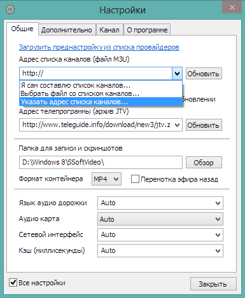Select Указать адрес списка каналов option
This screenshot has width=245, height=298.
(x=101, y=102)
